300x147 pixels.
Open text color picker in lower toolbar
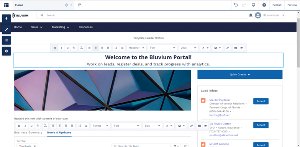click(169, 126)
